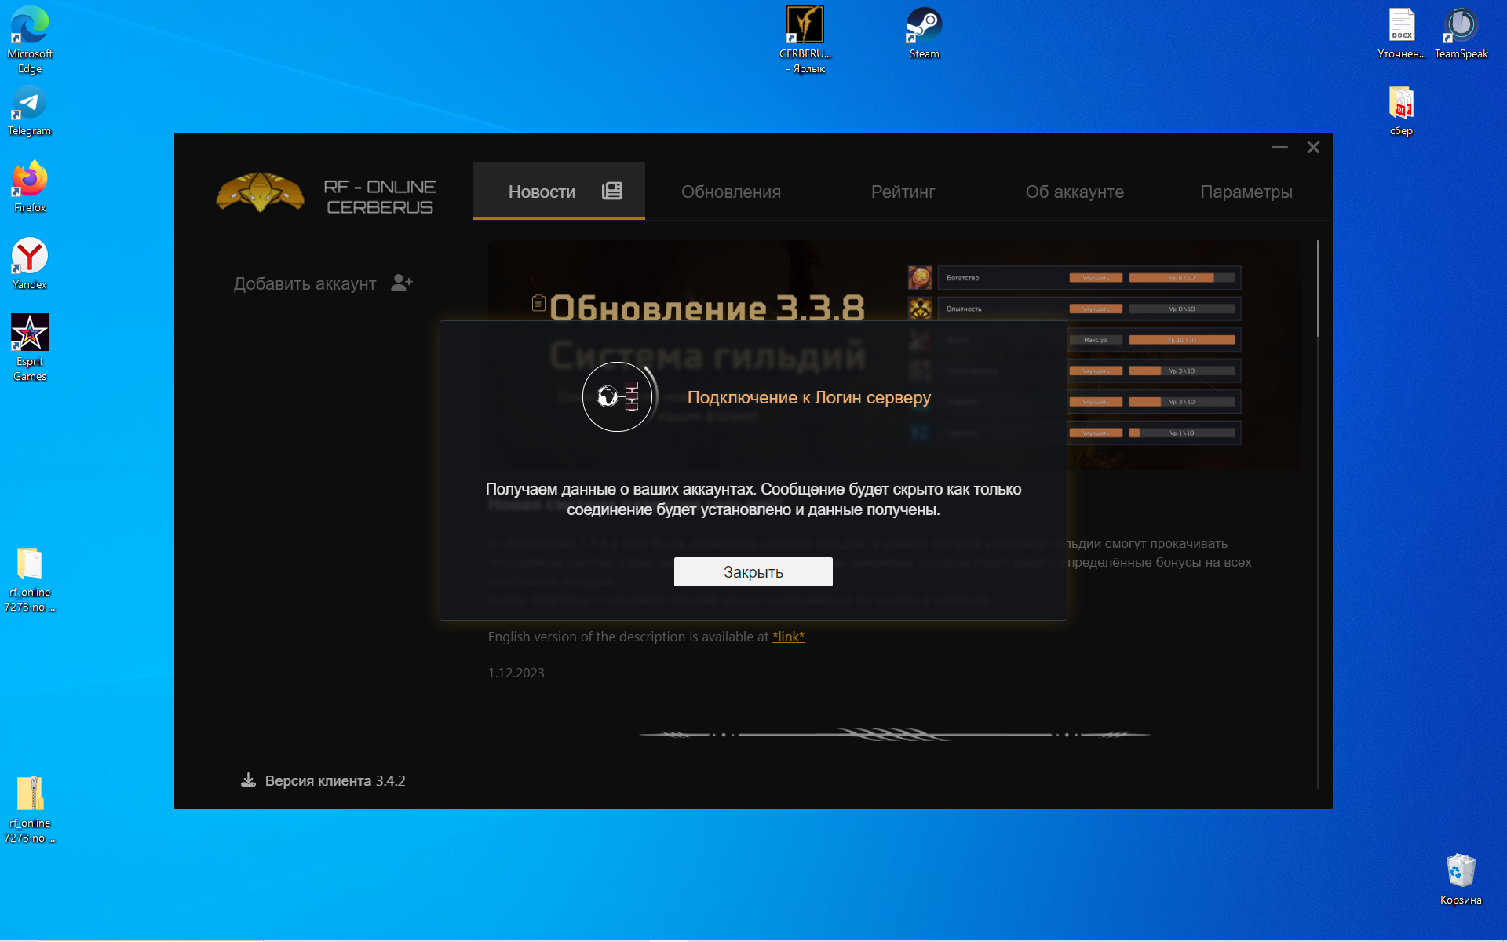Open the TeamSpeak desktop shortcut
1507x942 pixels.
[1461, 33]
